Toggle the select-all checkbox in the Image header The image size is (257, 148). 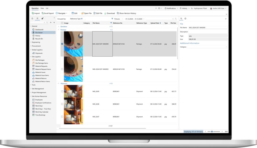click(x=62, y=23)
